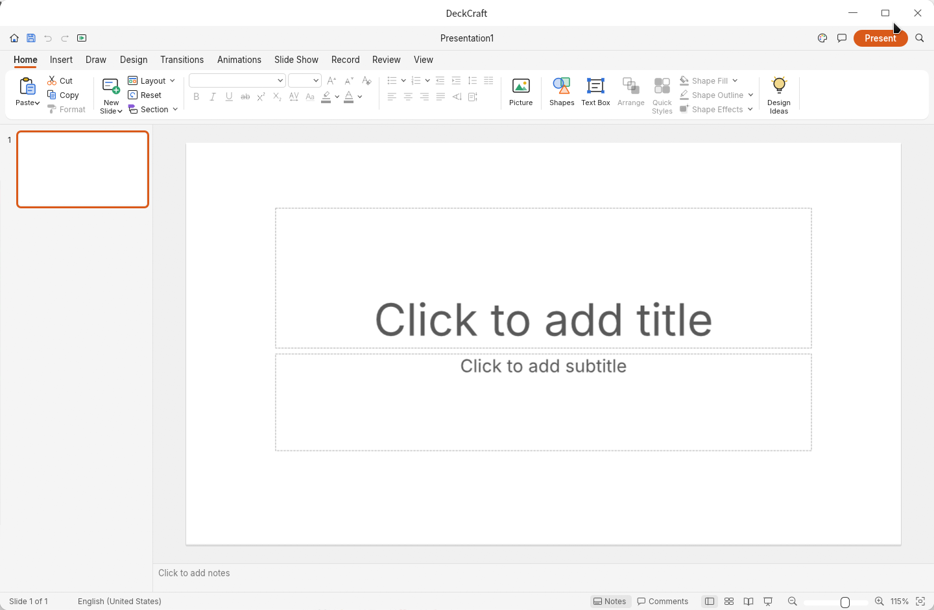Click the Reset slide command
Screen dimensions: 934x610
pos(145,95)
